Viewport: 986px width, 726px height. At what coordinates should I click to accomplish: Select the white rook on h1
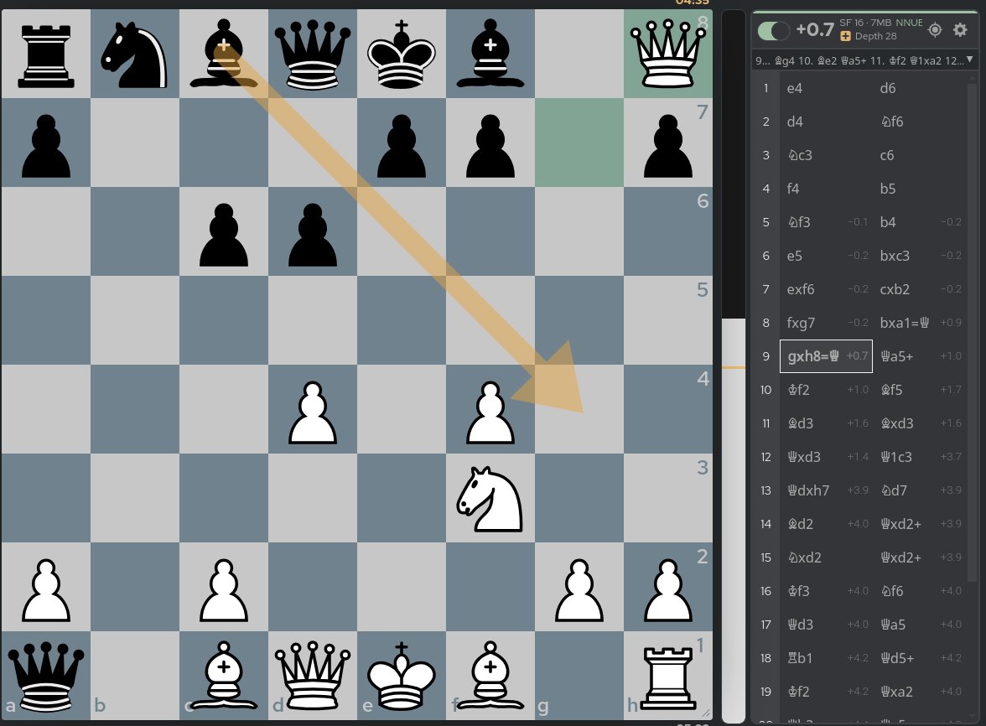point(667,678)
